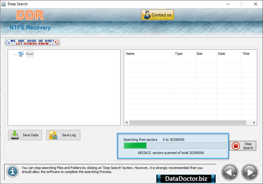Minimize the Deep Search window
Viewport: 263px width, 184px height.
228,4
